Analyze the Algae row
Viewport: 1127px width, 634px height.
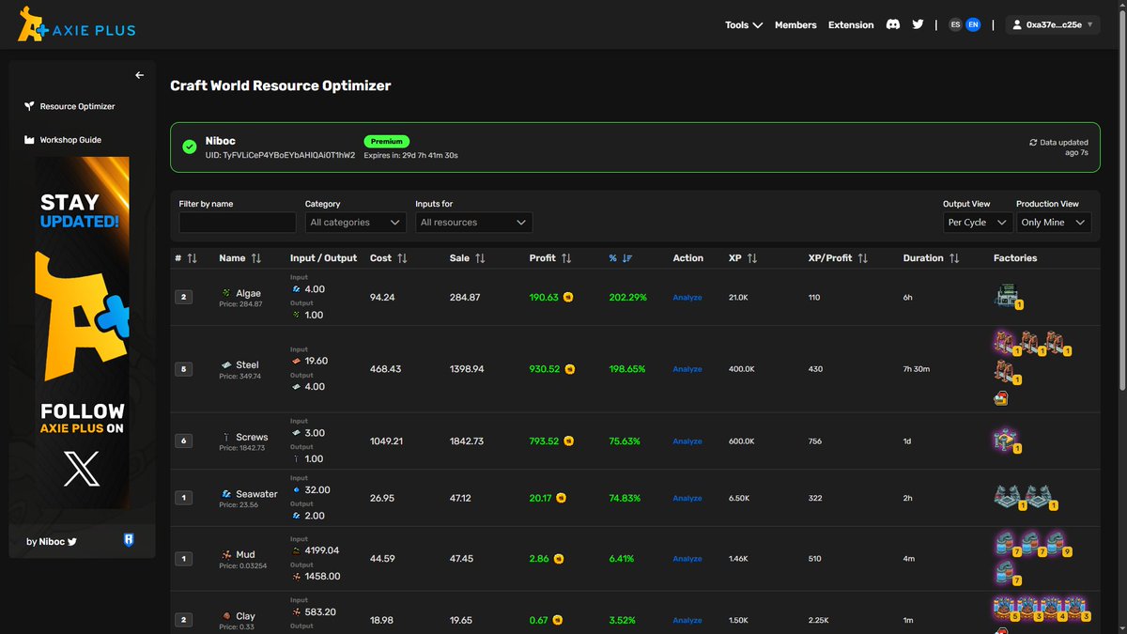[x=687, y=298]
